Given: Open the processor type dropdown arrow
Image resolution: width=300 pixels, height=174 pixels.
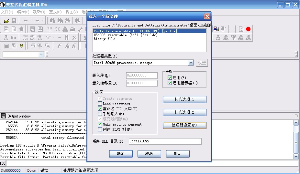Looking at the screenshot, I should [191, 63].
